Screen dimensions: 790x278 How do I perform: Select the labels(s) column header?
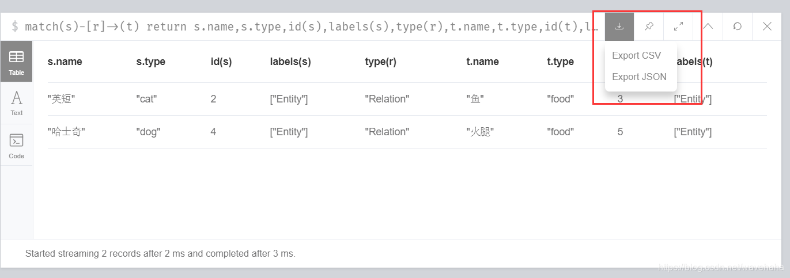click(290, 62)
